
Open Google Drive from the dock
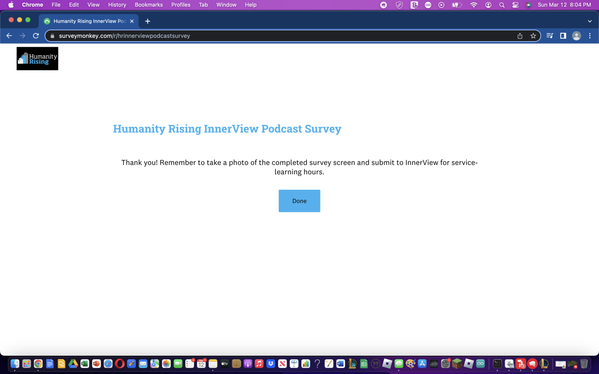73,364
